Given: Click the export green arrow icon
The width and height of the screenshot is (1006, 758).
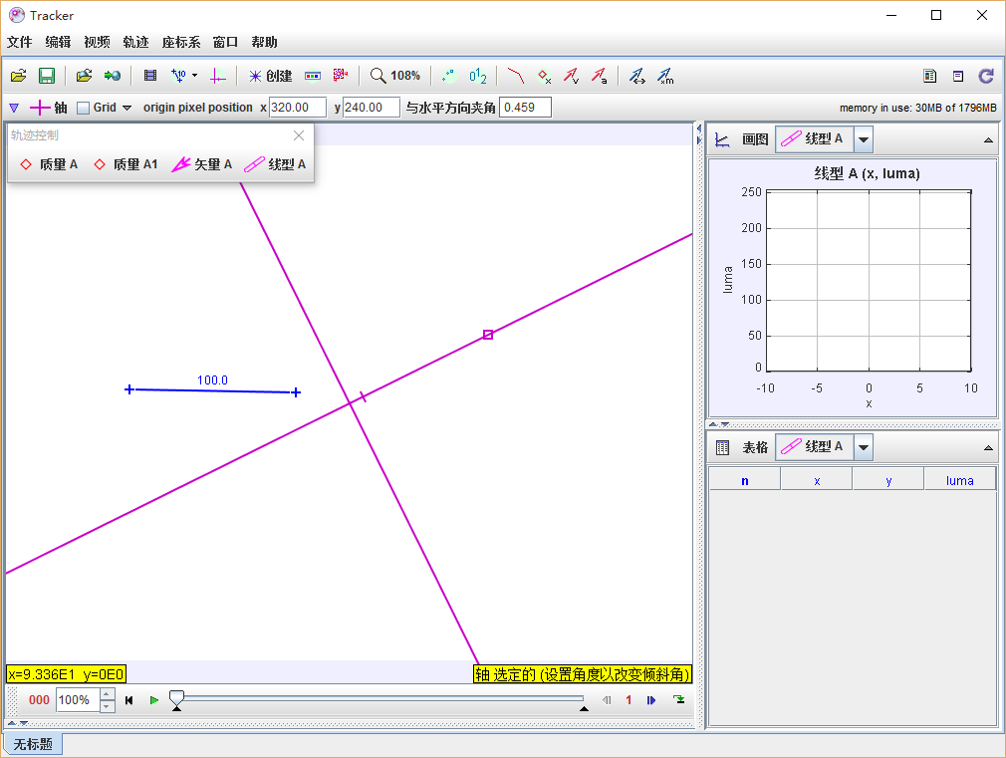Looking at the screenshot, I should click(x=113, y=76).
